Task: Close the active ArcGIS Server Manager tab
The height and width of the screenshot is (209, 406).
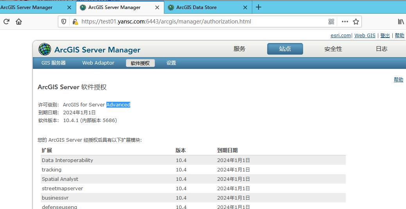Action: coord(157,7)
